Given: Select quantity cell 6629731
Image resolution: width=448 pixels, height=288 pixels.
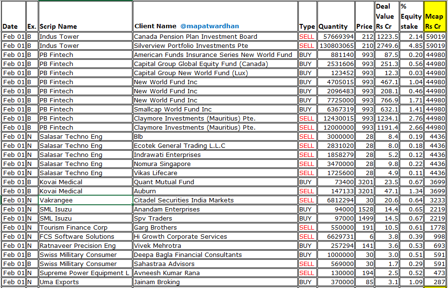Looking at the screenshot, I should pos(336,236).
